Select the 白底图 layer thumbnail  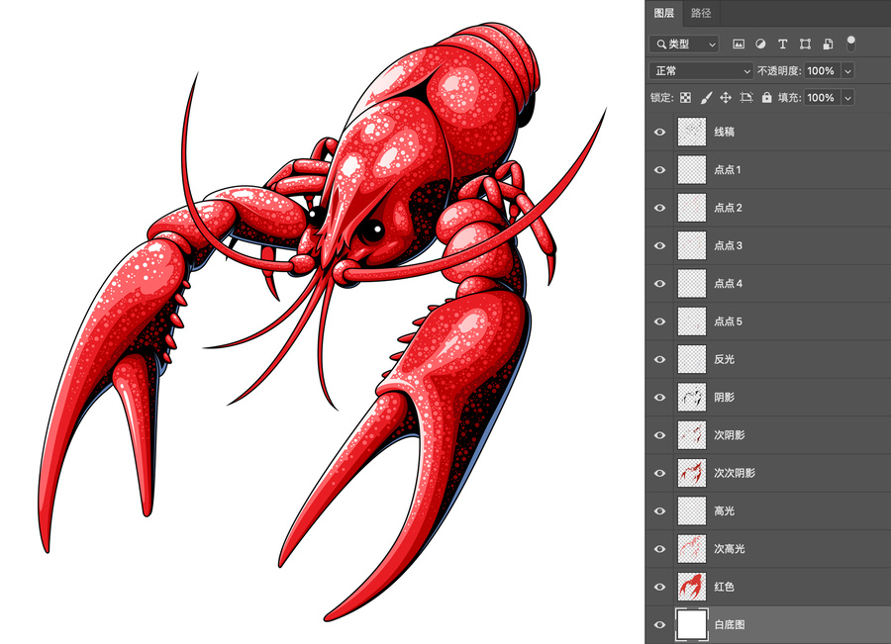pyautogui.click(x=692, y=624)
